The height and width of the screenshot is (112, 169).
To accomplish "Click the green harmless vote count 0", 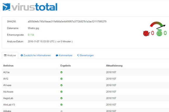I will coord(165,33).
